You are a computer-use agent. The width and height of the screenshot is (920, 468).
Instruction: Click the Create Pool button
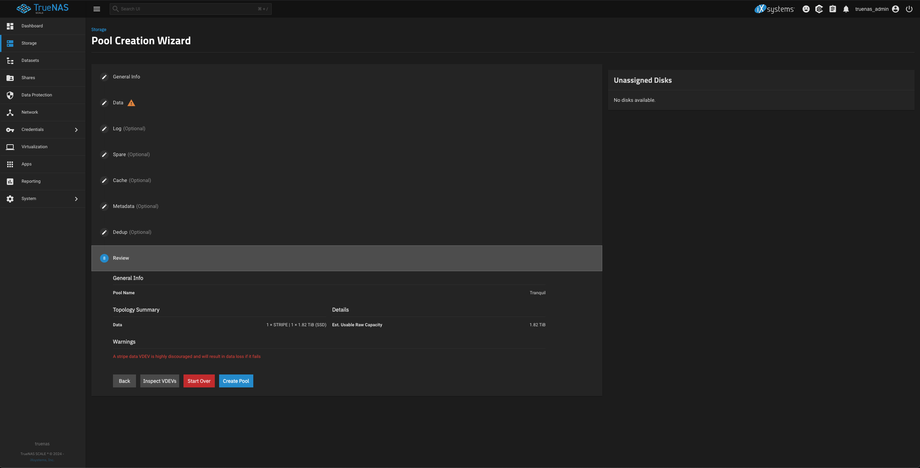(x=236, y=381)
